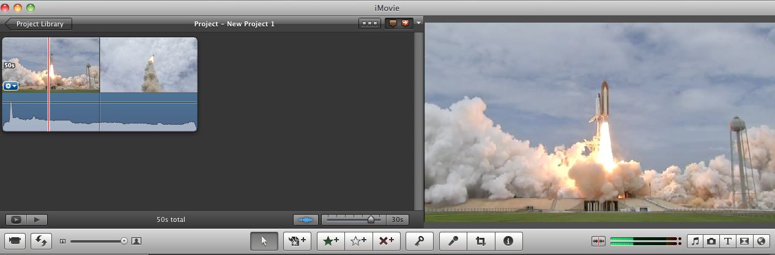Open the keyword tool with key icon

click(x=420, y=241)
